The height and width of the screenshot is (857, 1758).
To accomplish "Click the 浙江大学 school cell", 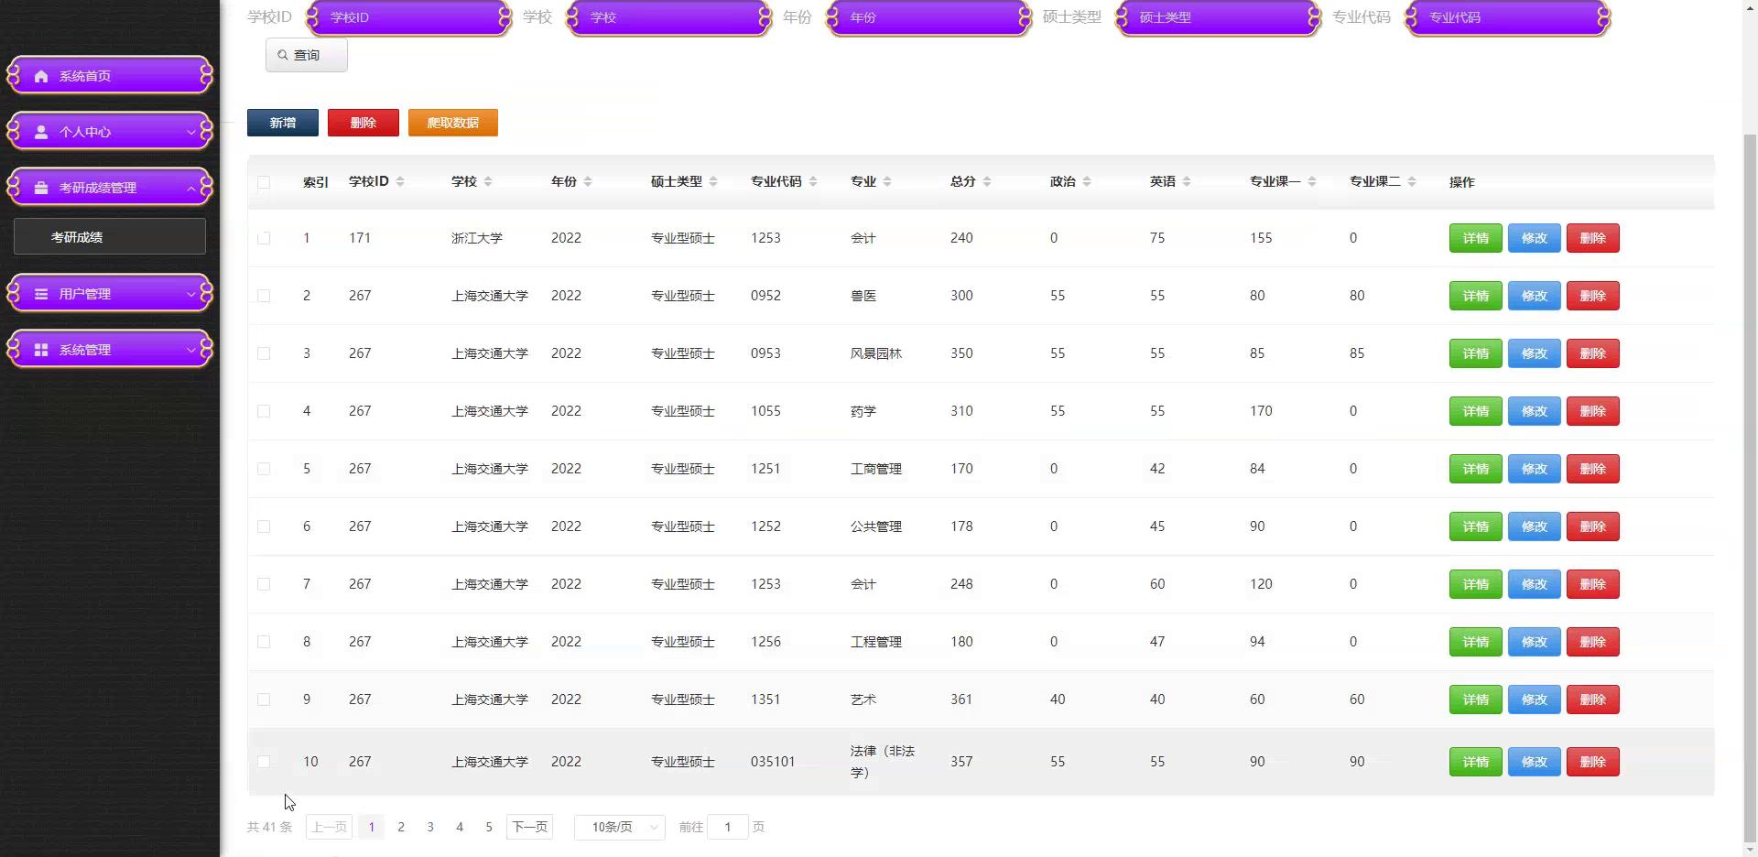I will (477, 238).
